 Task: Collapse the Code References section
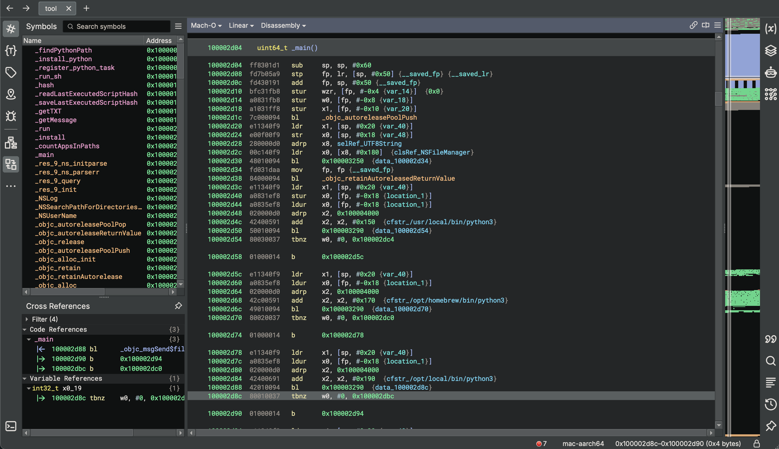tap(24, 329)
